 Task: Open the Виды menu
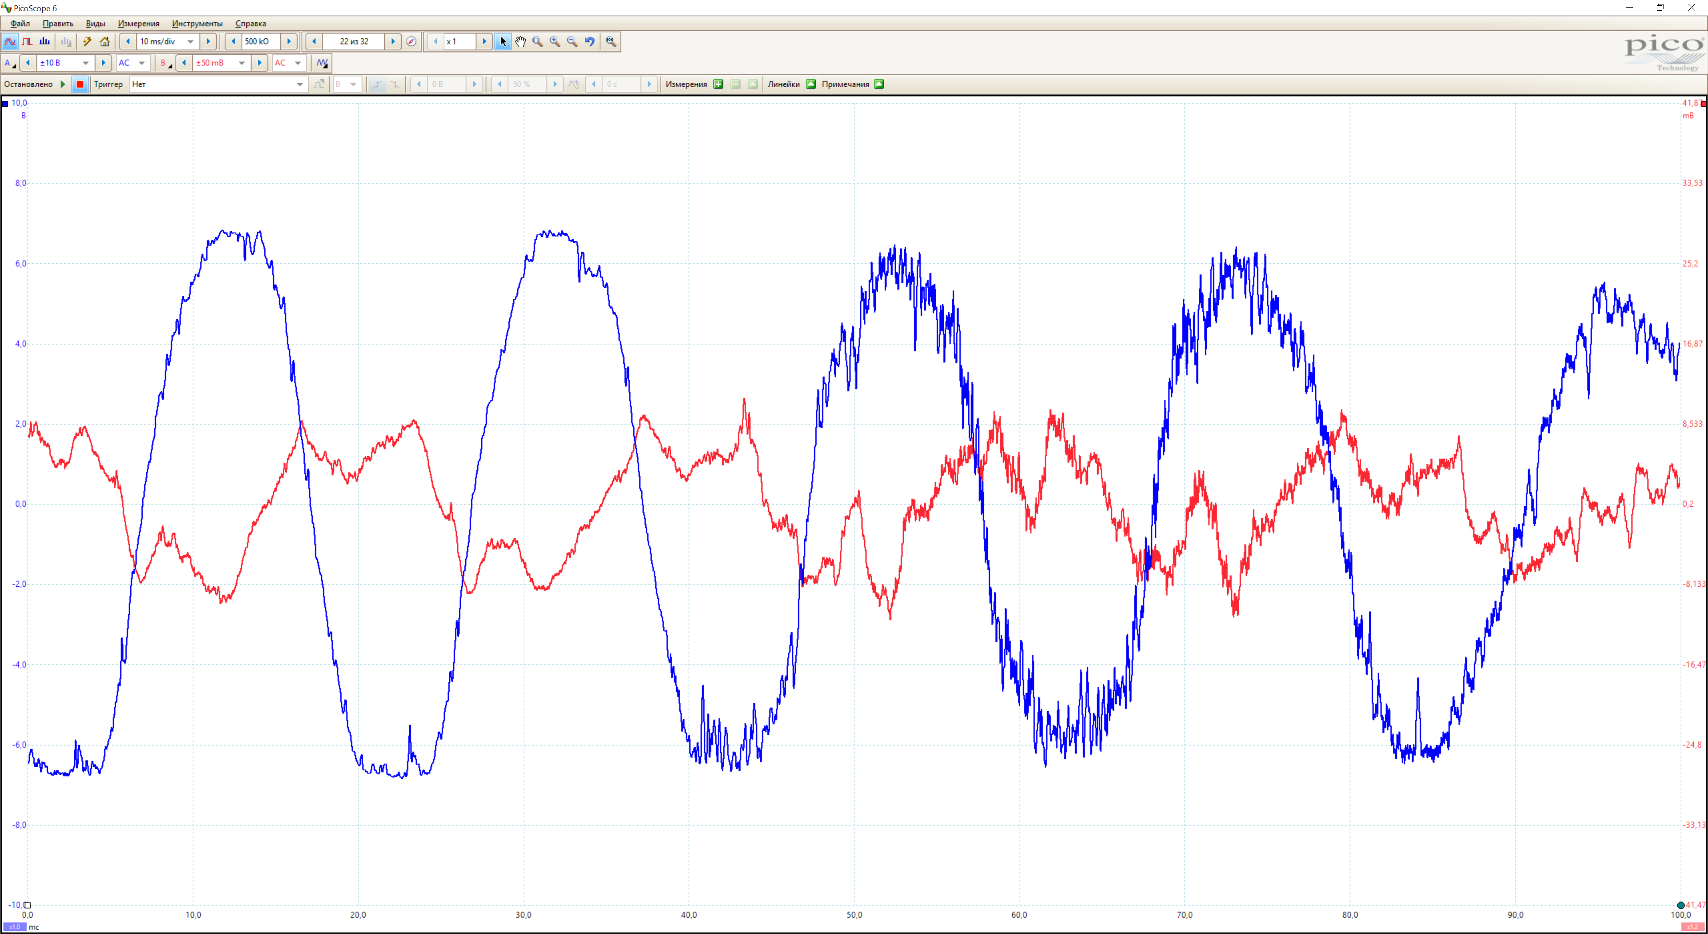tap(96, 23)
